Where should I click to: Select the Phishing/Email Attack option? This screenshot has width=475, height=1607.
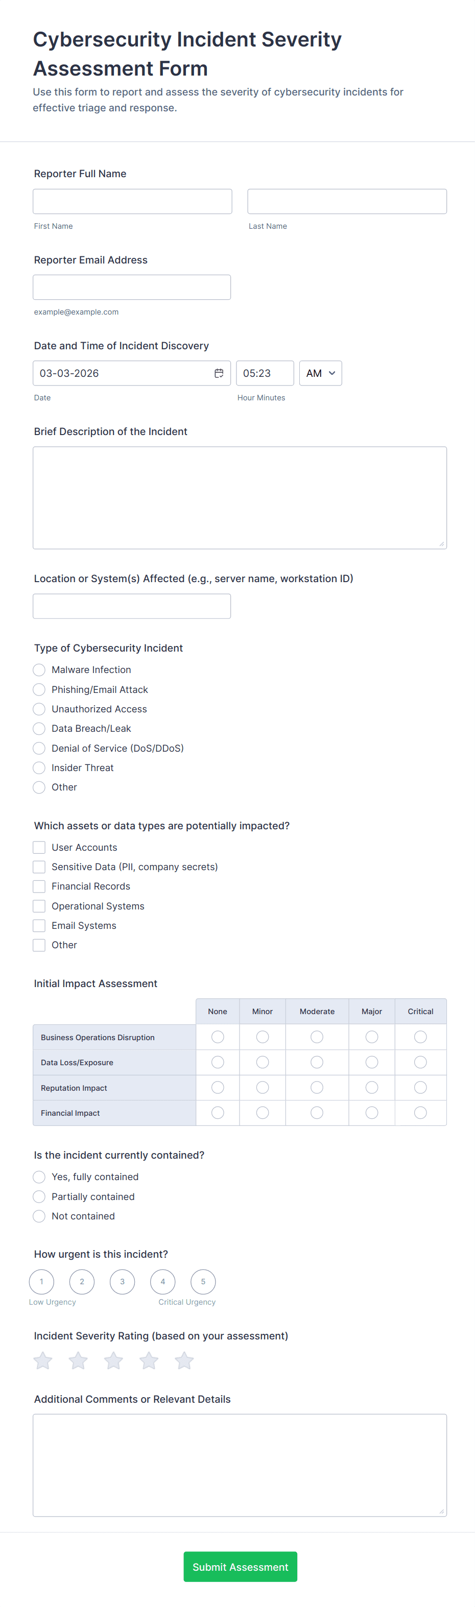click(x=39, y=689)
